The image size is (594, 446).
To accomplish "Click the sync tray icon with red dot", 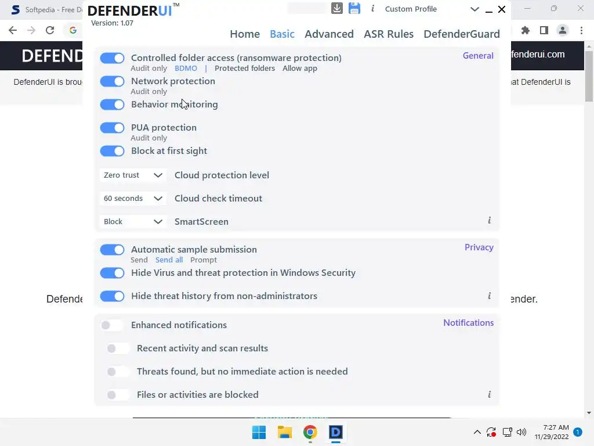I will click(491, 432).
